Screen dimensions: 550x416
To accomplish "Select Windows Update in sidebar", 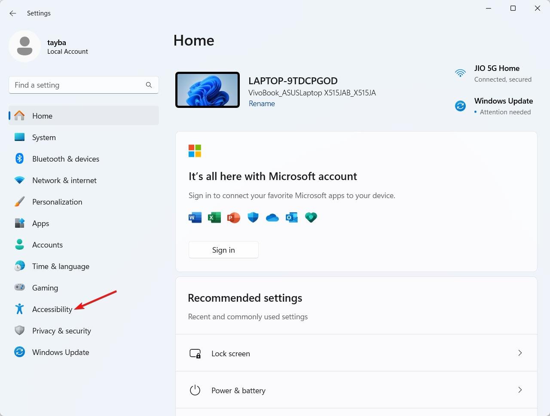I will [84, 352].
